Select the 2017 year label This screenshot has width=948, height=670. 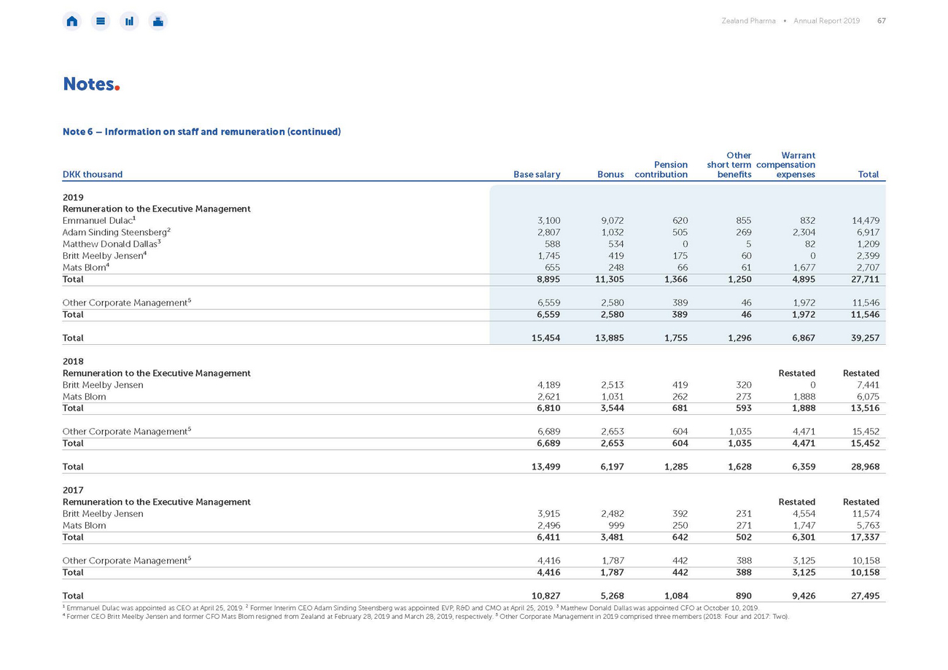click(x=73, y=491)
